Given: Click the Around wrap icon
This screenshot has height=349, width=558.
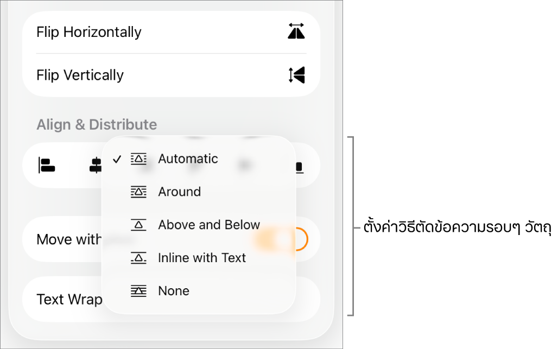Looking at the screenshot, I should pyautogui.click(x=138, y=192).
